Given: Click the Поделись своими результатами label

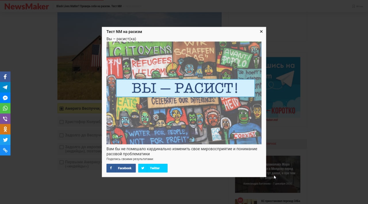Looking at the screenshot, I should click(x=130, y=159).
